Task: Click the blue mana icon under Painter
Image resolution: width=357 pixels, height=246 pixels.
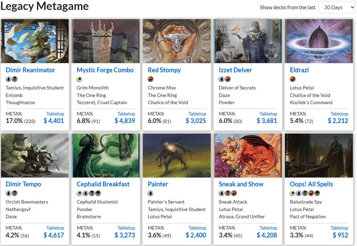Action: (150, 193)
